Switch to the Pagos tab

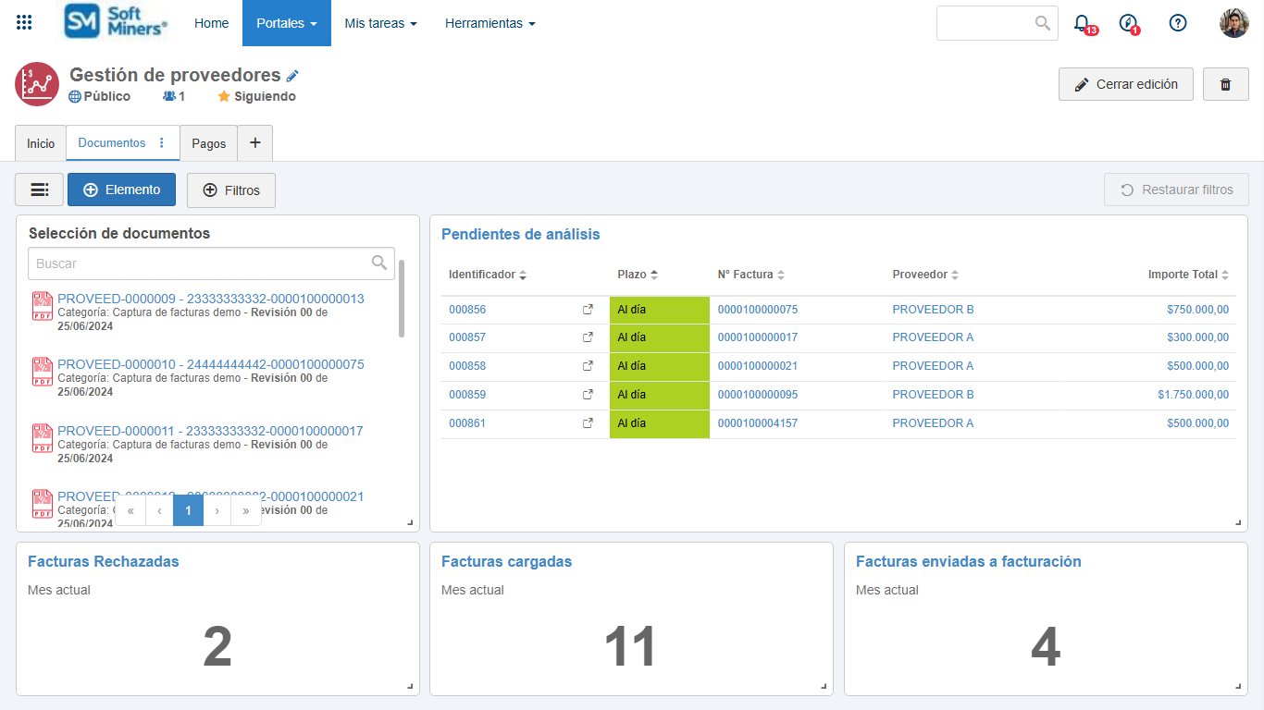pyautogui.click(x=209, y=144)
